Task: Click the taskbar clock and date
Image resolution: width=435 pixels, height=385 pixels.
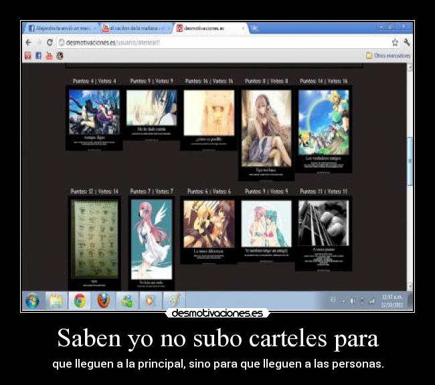Action: (x=391, y=301)
